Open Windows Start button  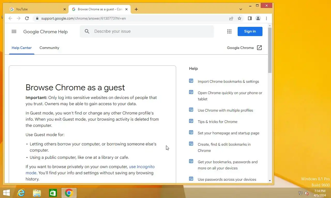6,193
